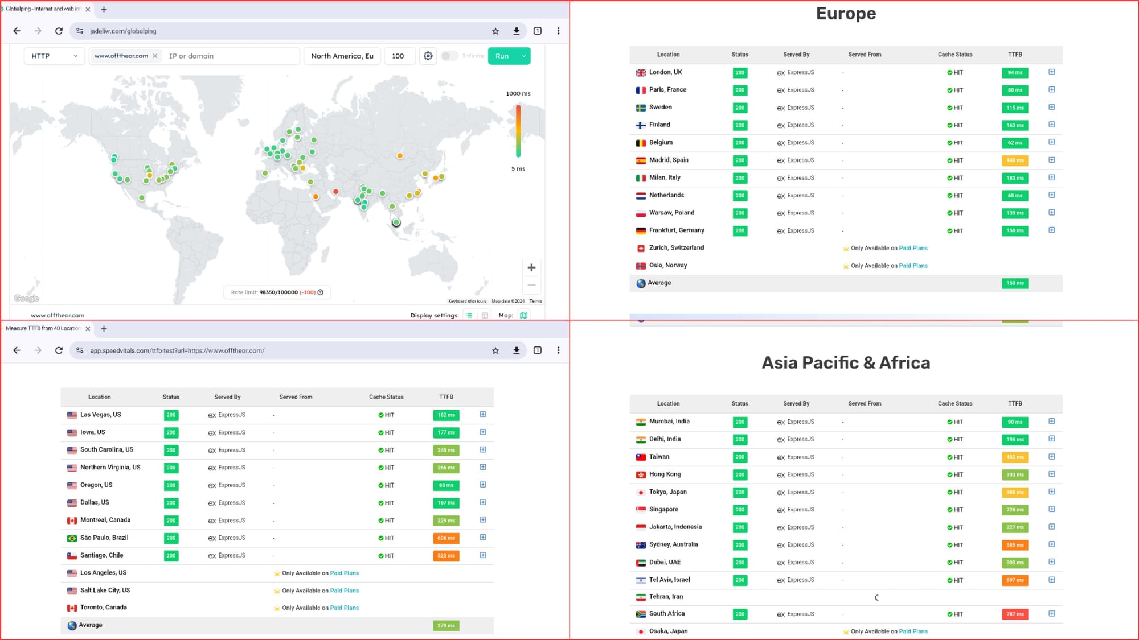Click the '787 ms' TTFB badge for South Africa

point(1015,614)
